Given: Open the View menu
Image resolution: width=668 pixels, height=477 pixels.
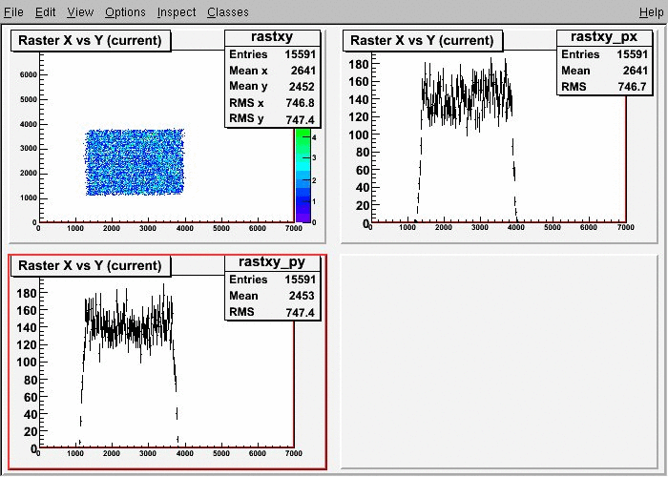Looking at the screenshot, I should [x=80, y=11].
